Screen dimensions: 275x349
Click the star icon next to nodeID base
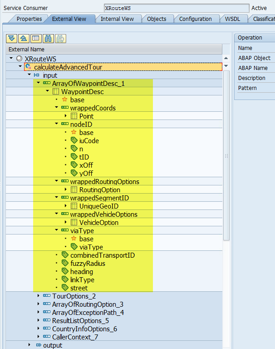click(74, 133)
